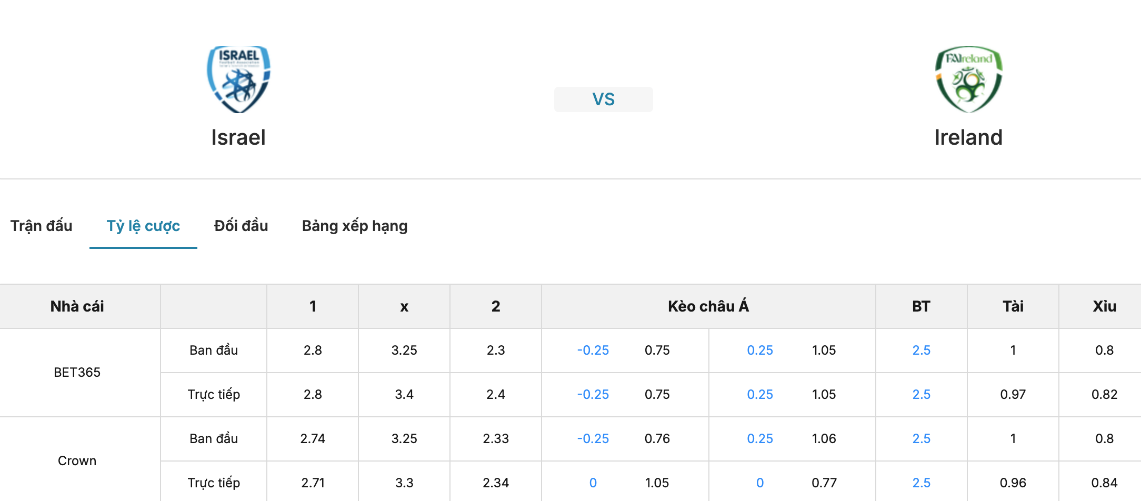Open the Bảng xếp hạng tab
The width and height of the screenshot is (1141, 501).
click(x=355, y=226)
